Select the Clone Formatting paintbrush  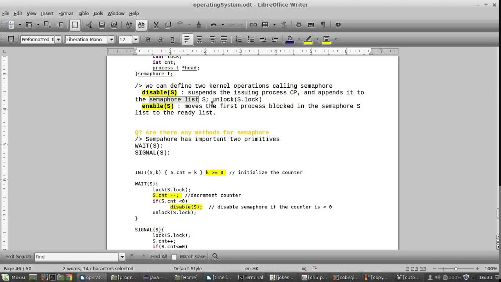pos(198,25)
